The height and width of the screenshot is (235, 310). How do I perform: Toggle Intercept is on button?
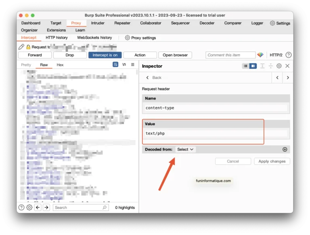coord(105,55)
